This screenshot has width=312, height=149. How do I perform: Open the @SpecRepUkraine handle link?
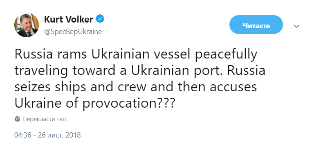[x=73, y=32]
